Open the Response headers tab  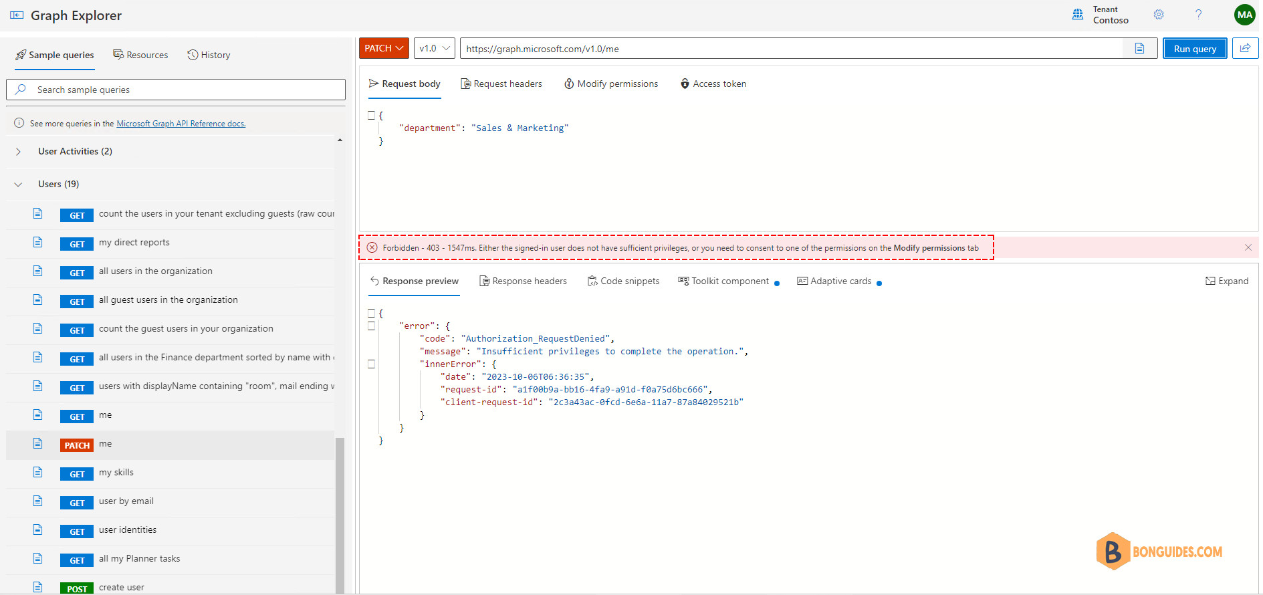[x=523, y=281]
